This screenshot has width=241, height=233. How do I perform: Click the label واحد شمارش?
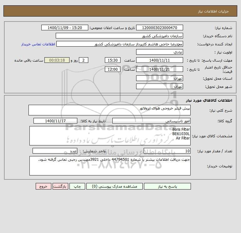[94, 151]
